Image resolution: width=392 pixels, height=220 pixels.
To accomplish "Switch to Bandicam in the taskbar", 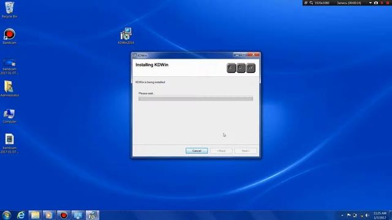I will (64, 215).
